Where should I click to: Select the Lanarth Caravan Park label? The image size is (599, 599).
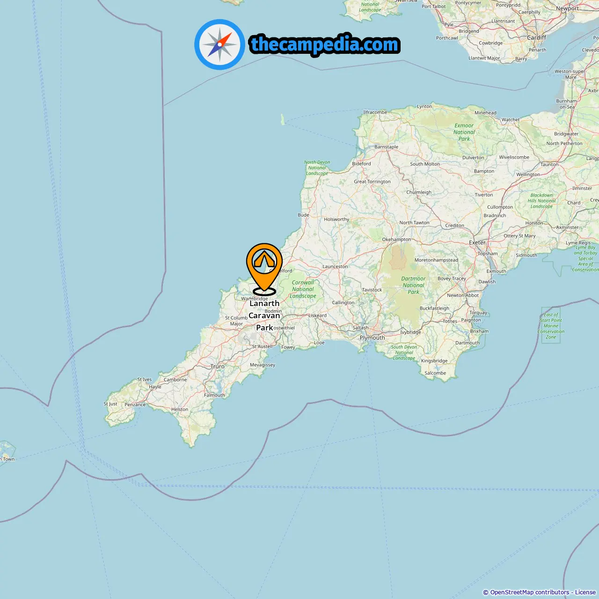pos(264,315)
